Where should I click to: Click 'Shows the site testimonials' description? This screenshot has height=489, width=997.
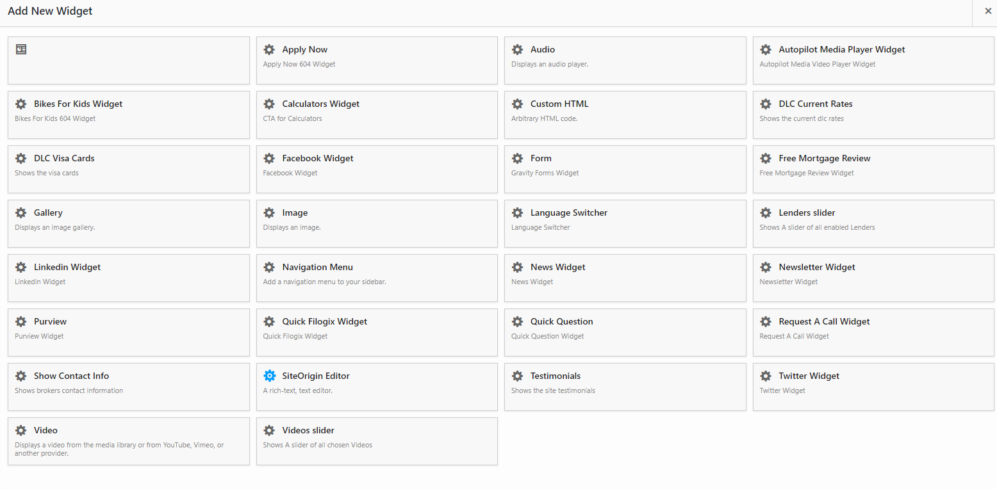click(x=553, y=390)
